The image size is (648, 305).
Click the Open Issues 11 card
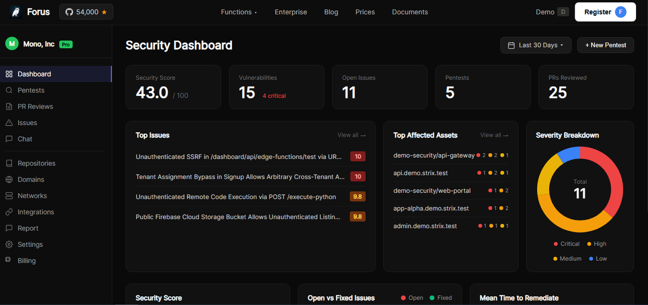(380, 87)
